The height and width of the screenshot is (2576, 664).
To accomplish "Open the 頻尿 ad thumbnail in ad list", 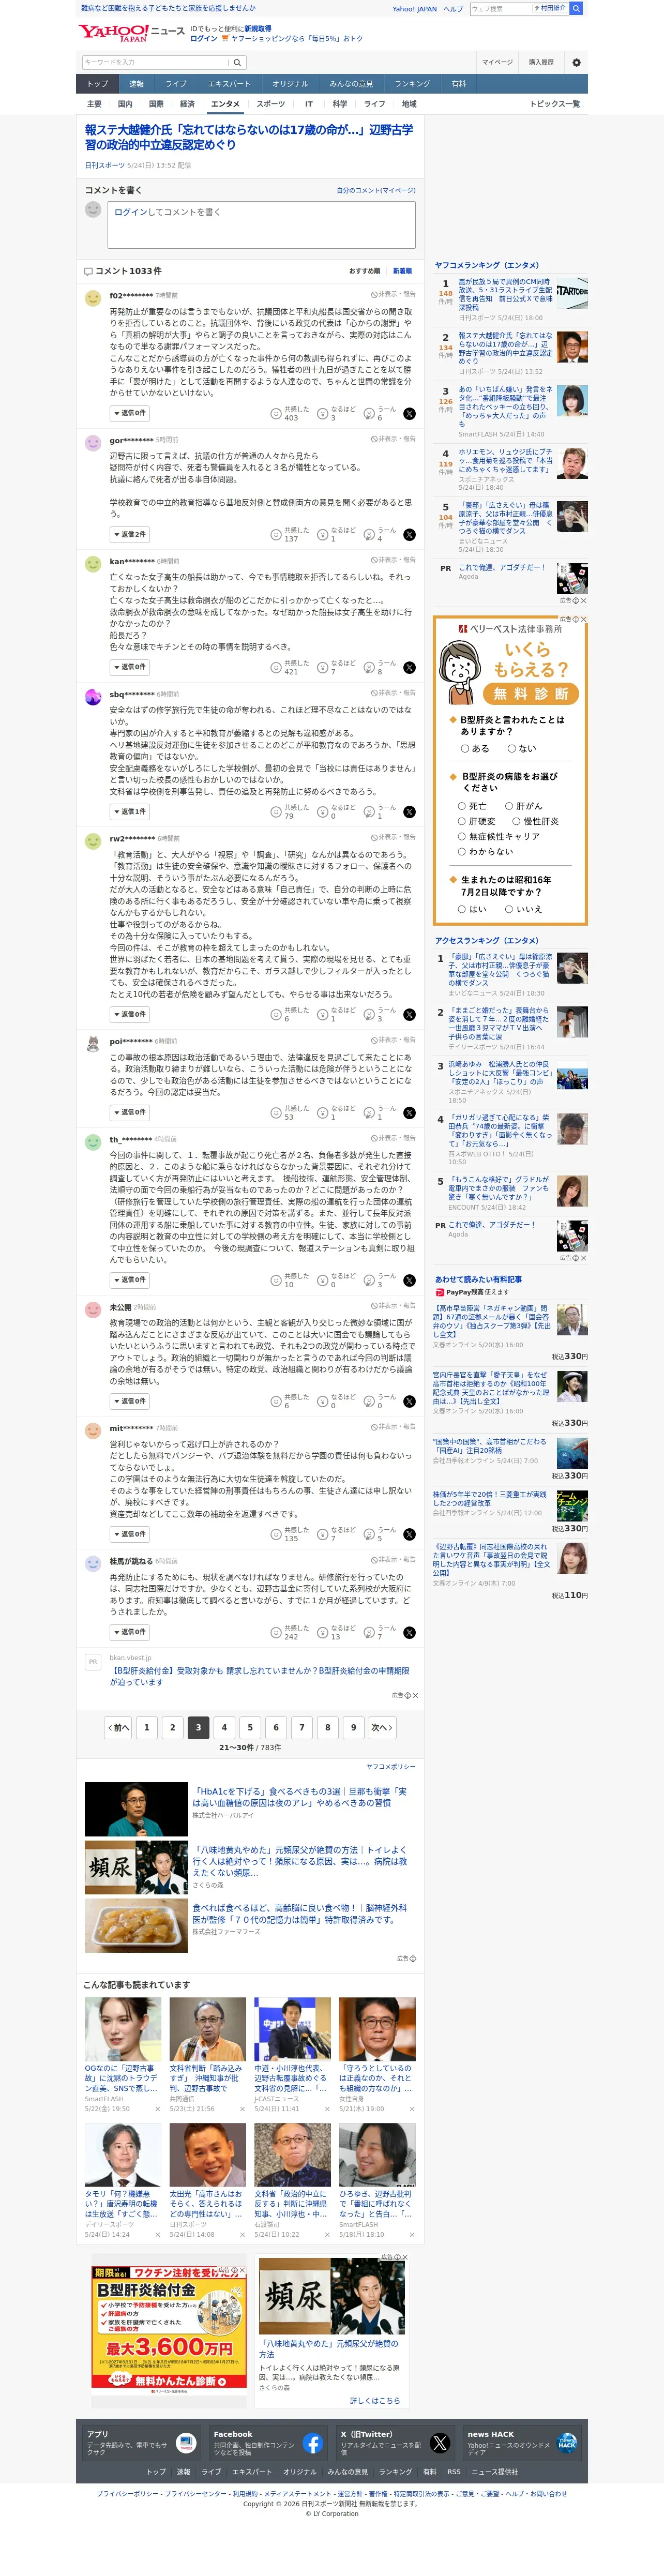I will click(x=136, y=1867).
